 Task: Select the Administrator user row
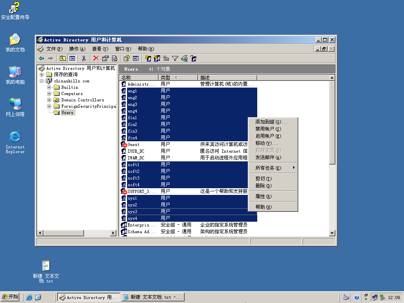click(x=188, y=84)
